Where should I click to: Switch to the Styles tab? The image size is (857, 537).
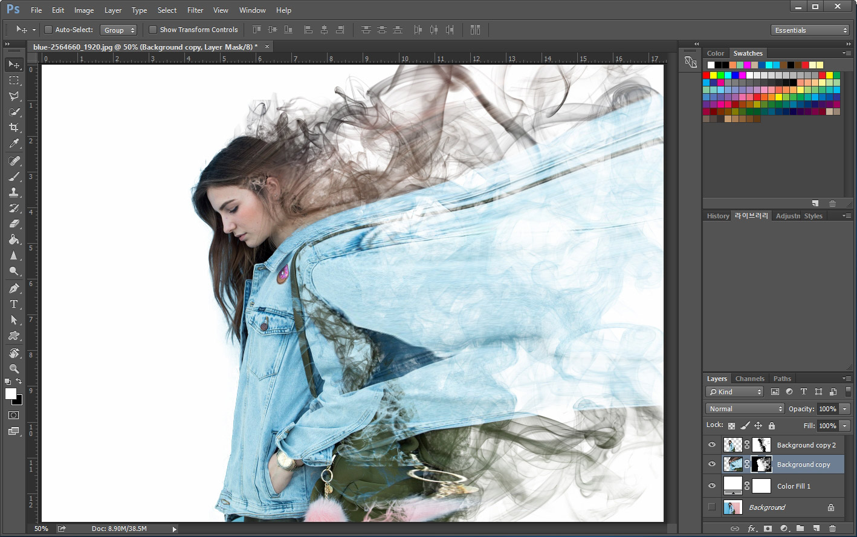[813, 216]
